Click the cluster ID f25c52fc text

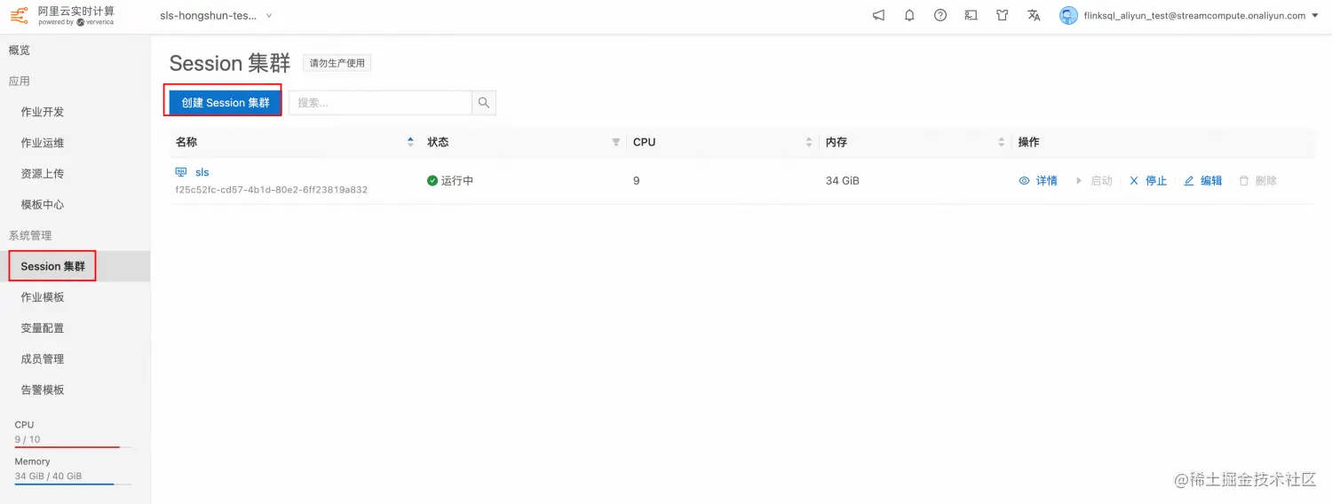272,190
